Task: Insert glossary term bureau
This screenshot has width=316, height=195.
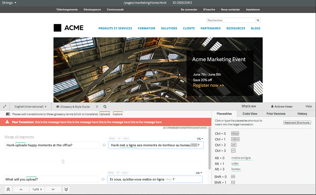Action: (x=236, y=169)
